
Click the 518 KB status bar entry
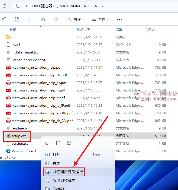coord(10,157)
